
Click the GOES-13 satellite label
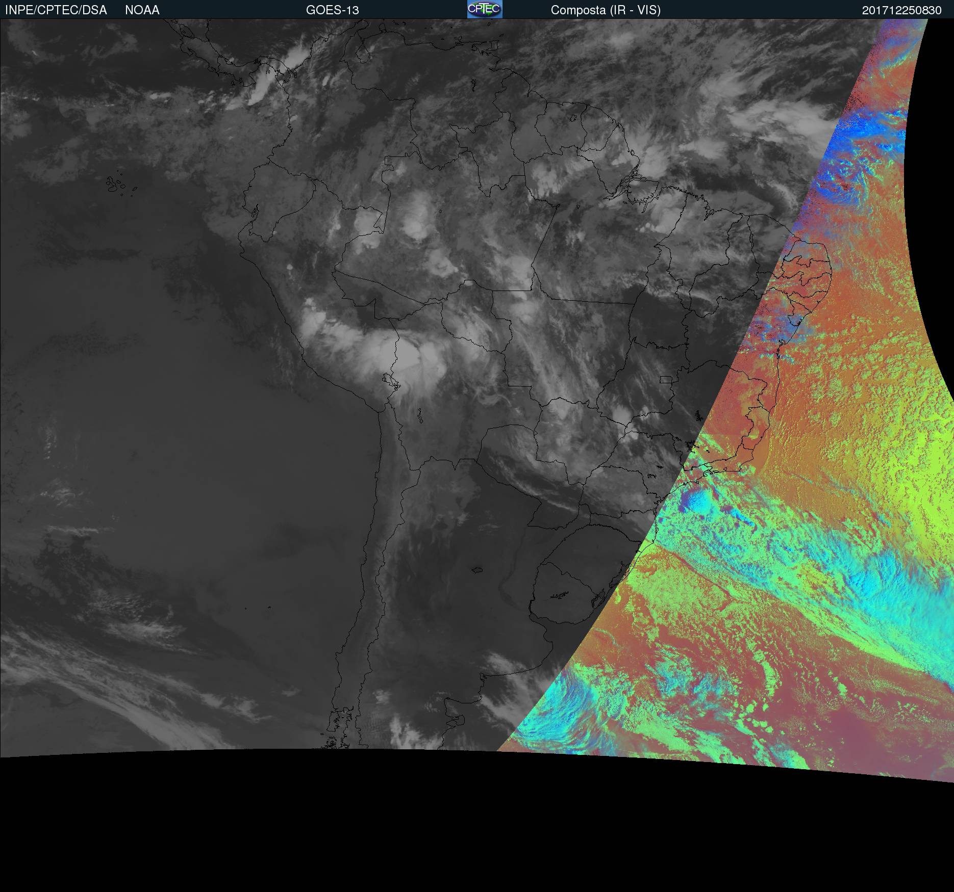333,10
